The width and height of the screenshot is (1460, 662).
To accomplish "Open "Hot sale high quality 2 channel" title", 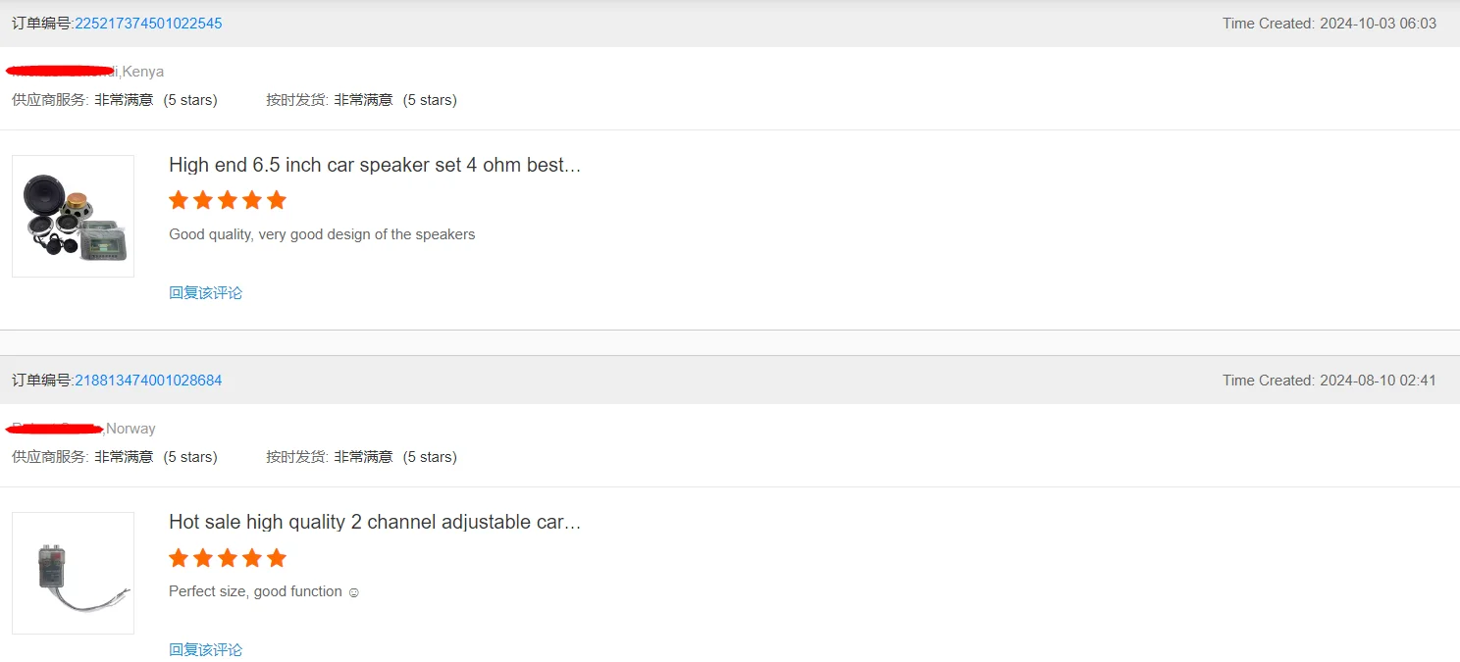I will [x=375, y=522].
